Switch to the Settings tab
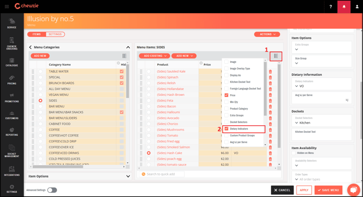363x197 pixels. [55, 34]
